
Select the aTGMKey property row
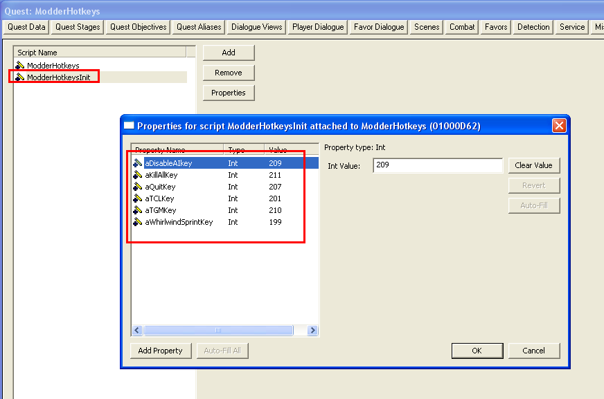(225, 210)
